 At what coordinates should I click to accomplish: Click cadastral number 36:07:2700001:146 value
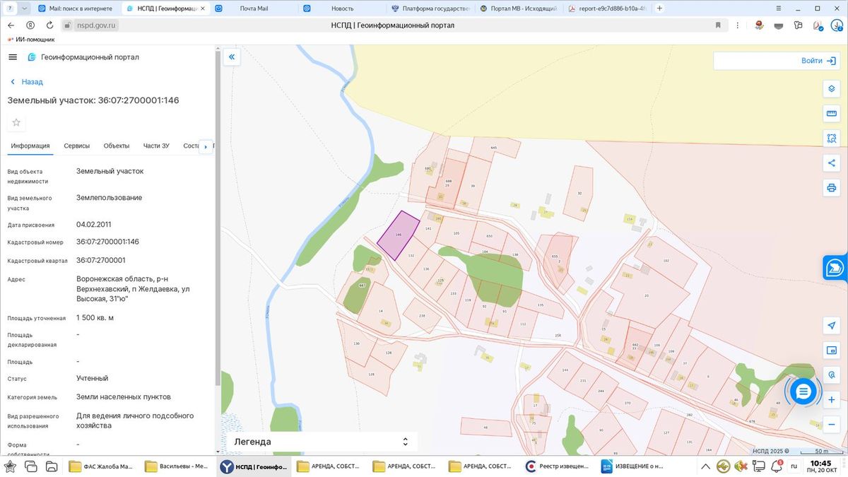pos(107,242)
